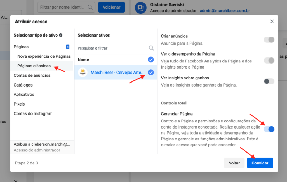The image size is (287, 182).
Task: Disable the Gerenciar Página toggle
Action: tap(269, 129)
